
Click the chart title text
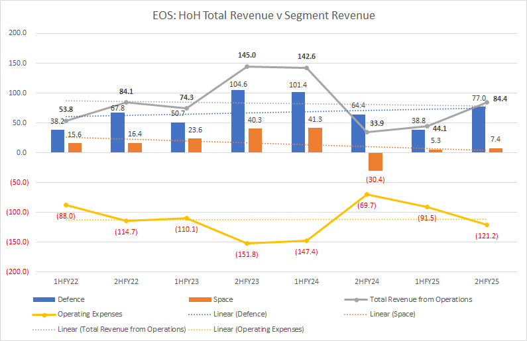[263, 15]
